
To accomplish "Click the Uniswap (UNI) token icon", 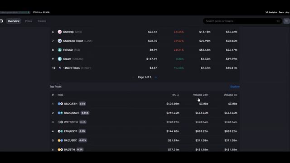I will tap(59, 32).
